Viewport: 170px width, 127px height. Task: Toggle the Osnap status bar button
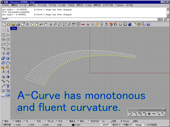coord(138,125)
